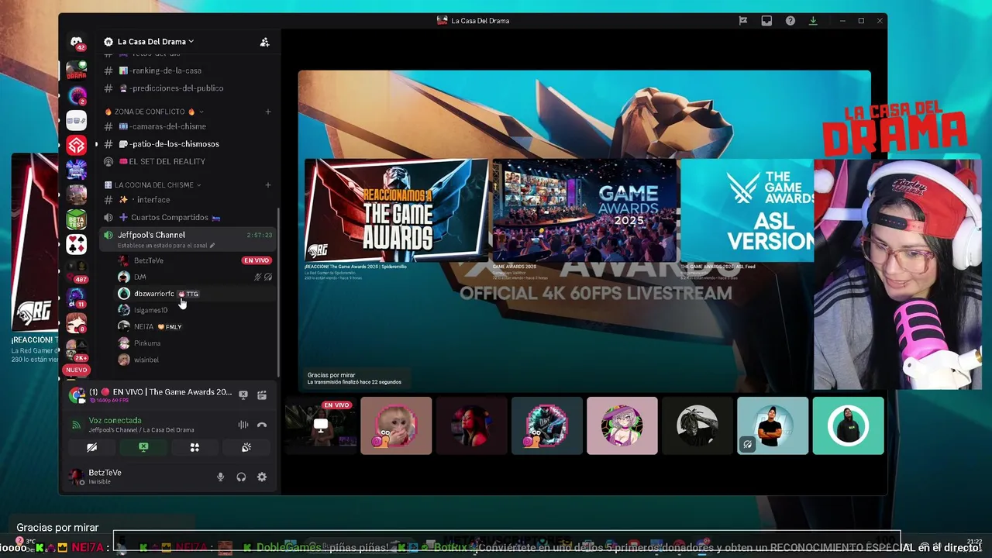Image resolution: width=992 pixels, height=558 pixels.
Task: Open noise suppression waveform icon
Action: point(243,425)
